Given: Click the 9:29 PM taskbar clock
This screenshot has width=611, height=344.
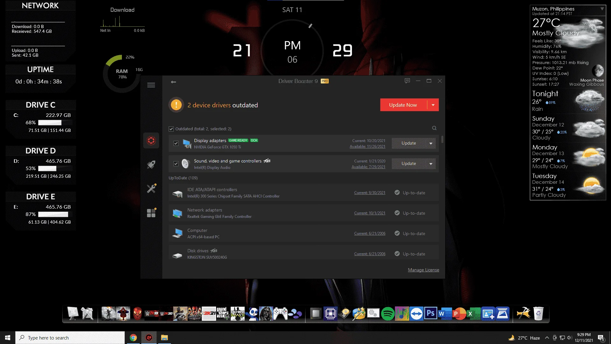Looking at the screenshot, I should 584,338.
